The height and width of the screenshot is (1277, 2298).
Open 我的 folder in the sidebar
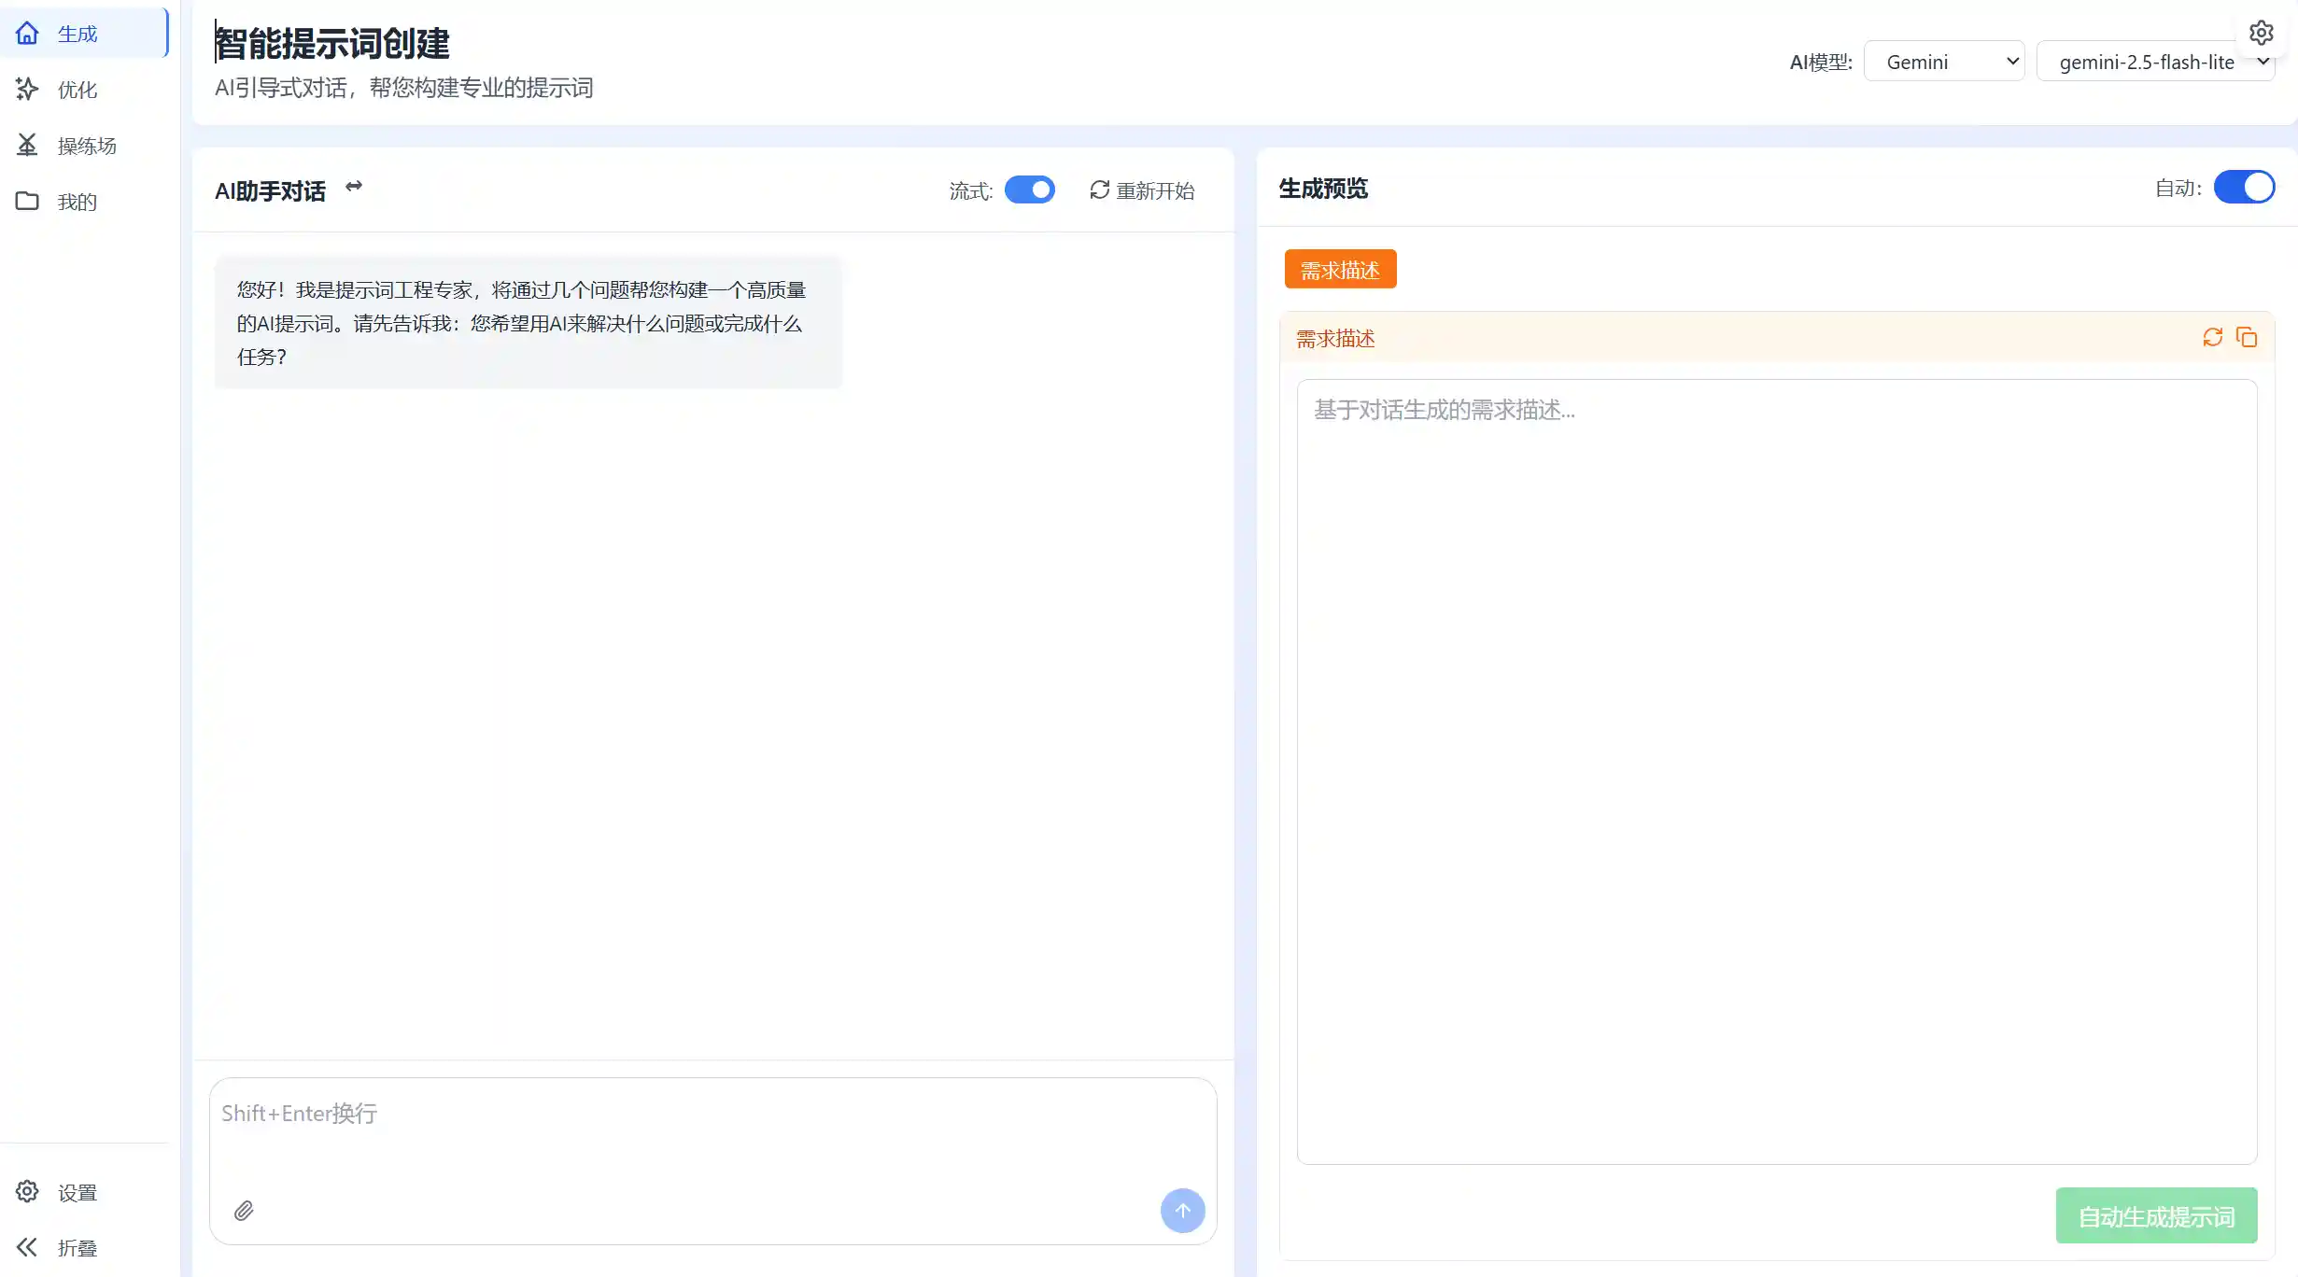[x=77, y=202]
